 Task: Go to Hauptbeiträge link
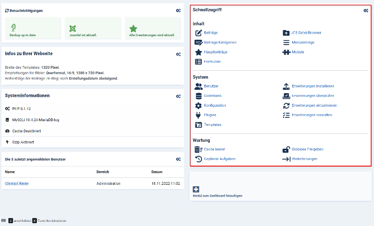(x=216, y=52)
